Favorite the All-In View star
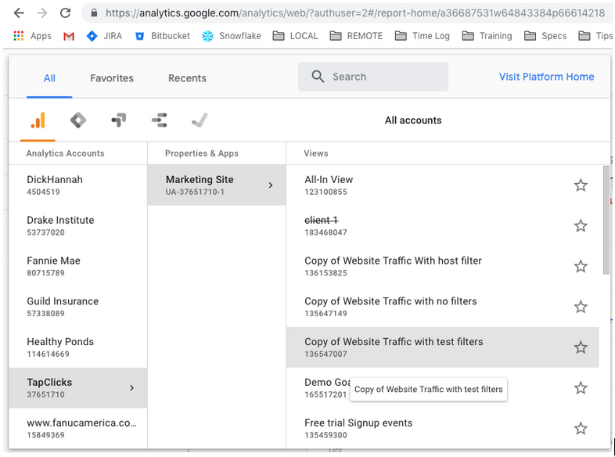Screen dimensions: 615x457 pos(581,185)
